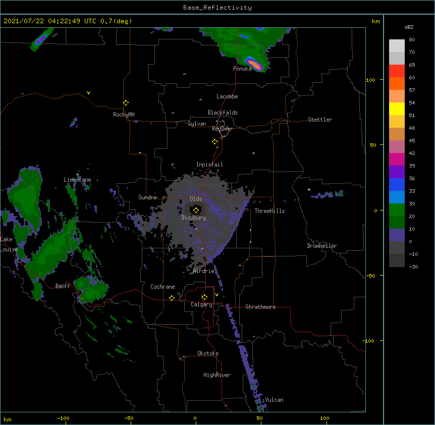Select the yellow V marker east of Calgary
The height and width of the screenshot is (425, 435).
click(216, 295)
